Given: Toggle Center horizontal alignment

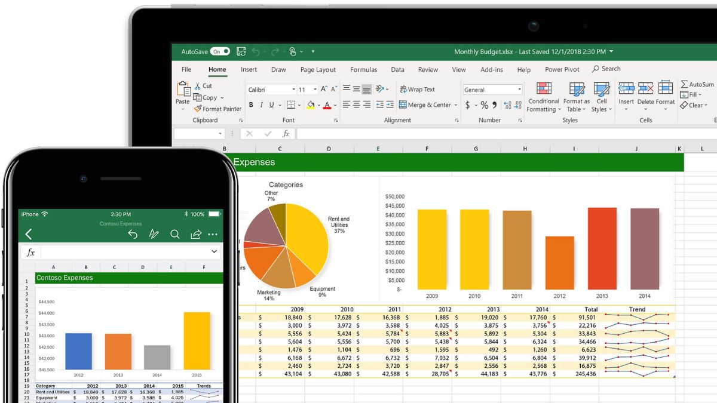Looking at the screenshot, I should click(357, 104).
